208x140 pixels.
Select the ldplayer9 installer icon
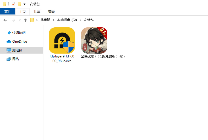(62, 40)
